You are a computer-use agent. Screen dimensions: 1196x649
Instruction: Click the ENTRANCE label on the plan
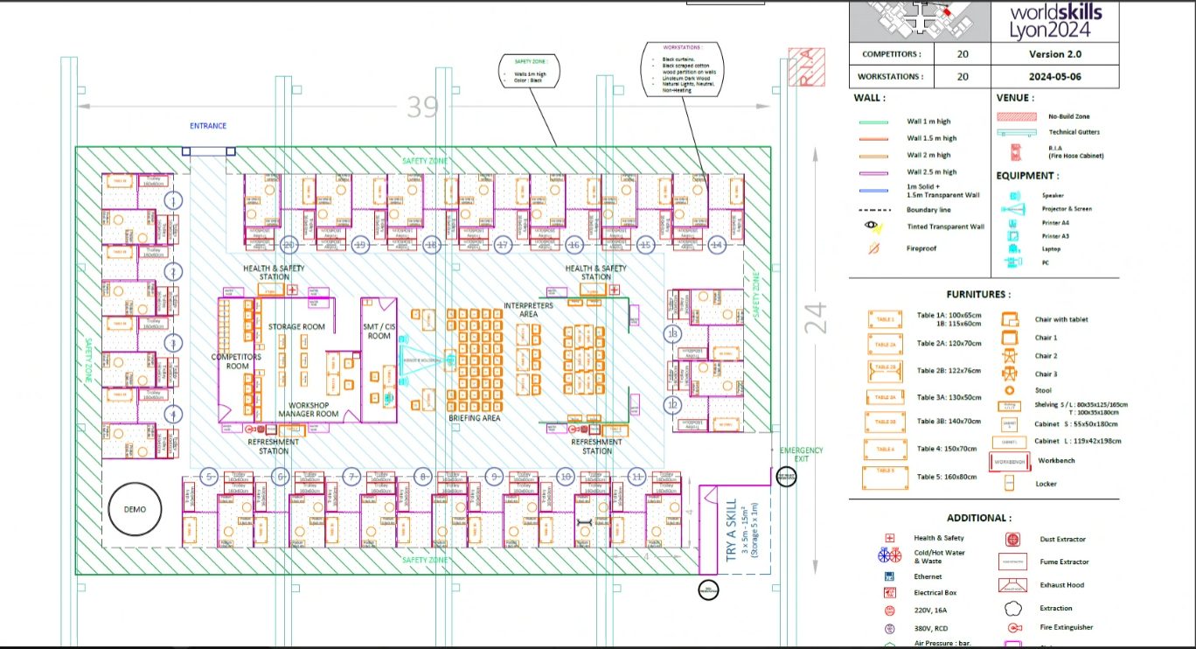coord(208,126)
